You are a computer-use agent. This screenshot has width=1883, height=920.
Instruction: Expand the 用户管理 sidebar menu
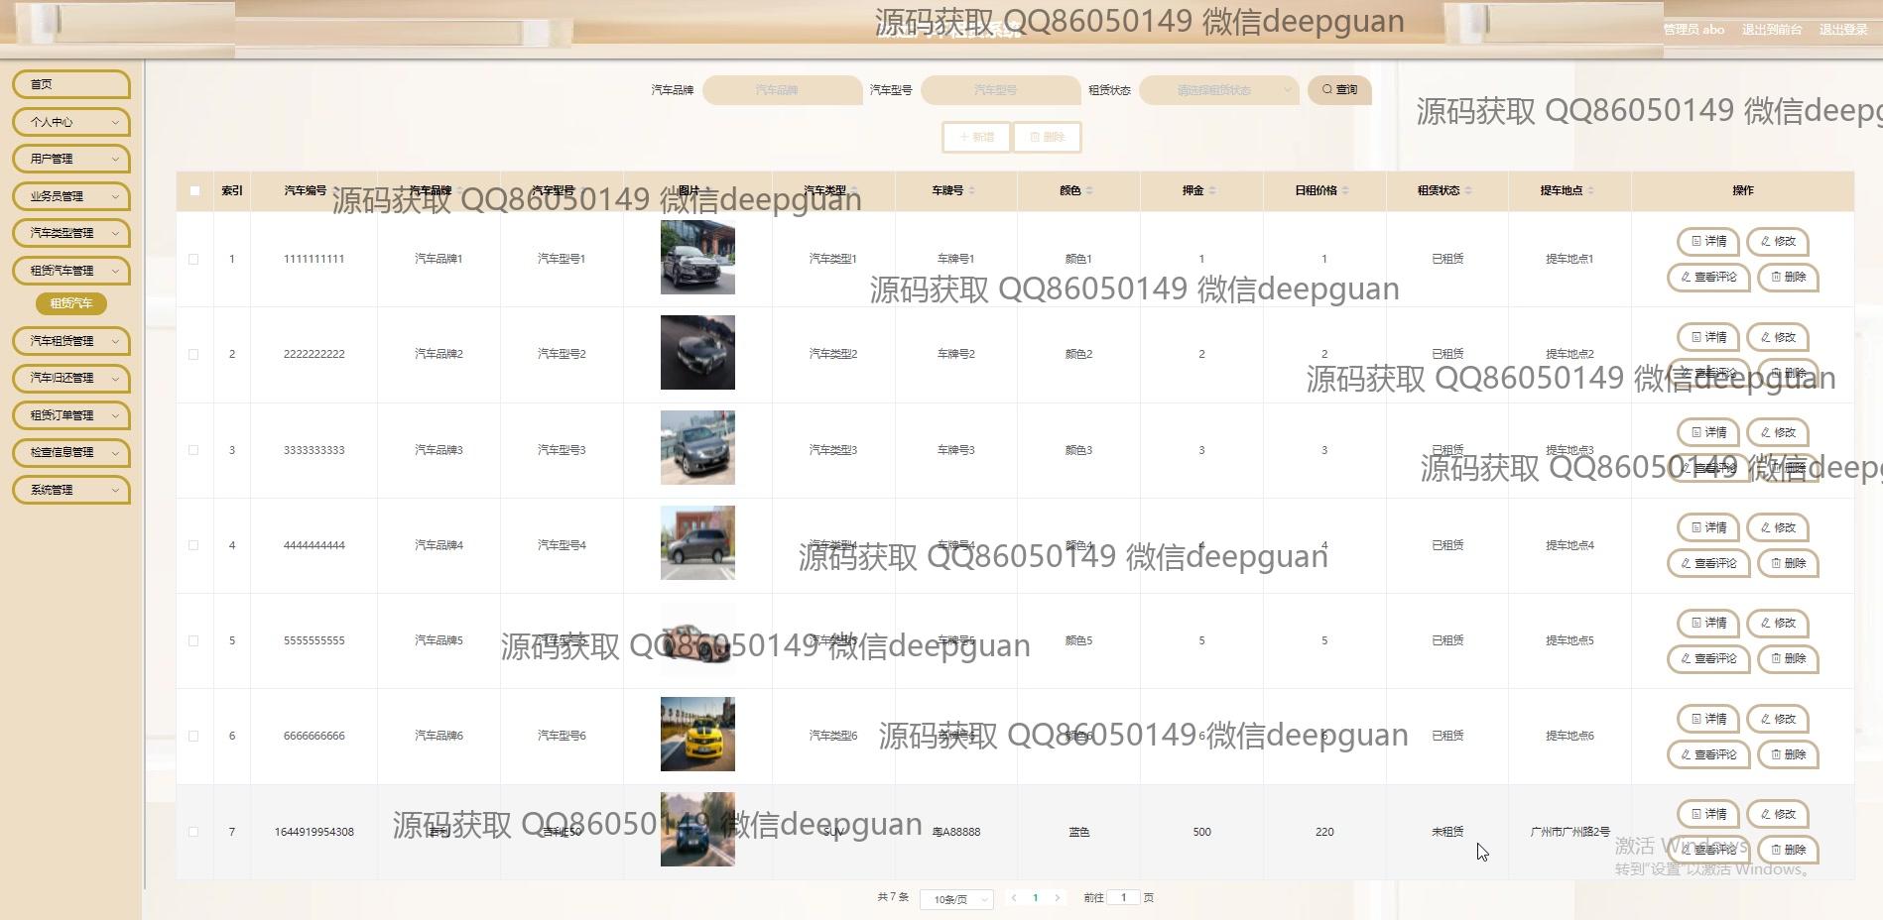(71, 159)
